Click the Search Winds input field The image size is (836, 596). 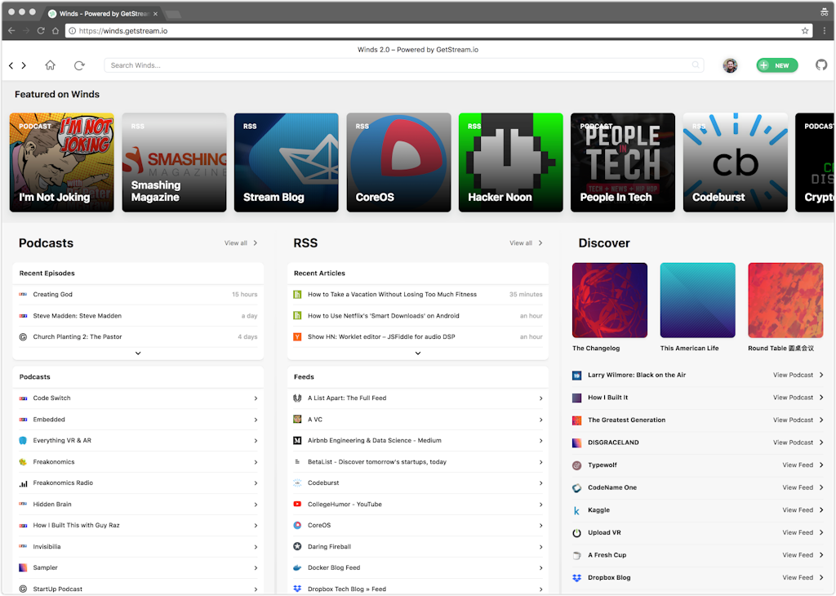pos(400,65)
